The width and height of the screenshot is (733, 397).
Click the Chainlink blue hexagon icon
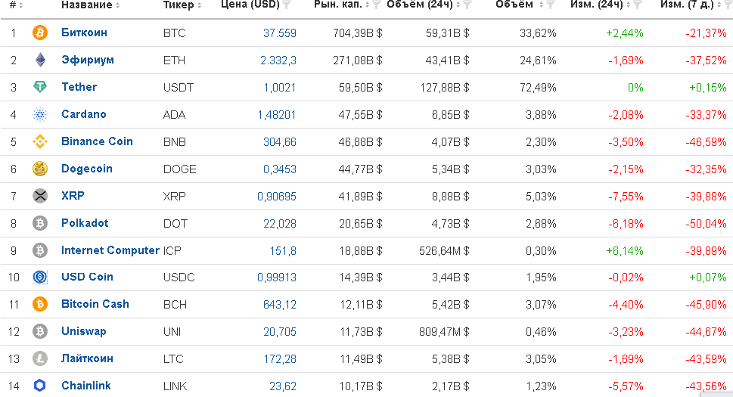[x=40, y=386]
